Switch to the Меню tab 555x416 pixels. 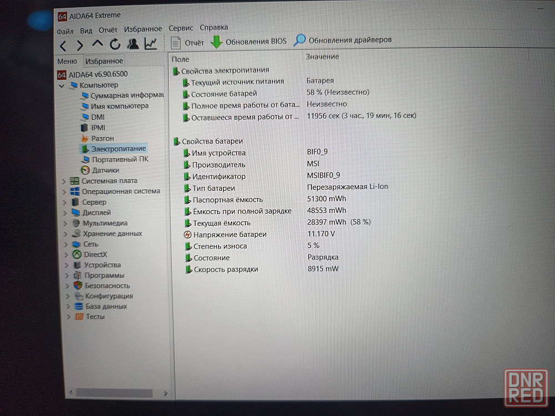click(67, 62)
